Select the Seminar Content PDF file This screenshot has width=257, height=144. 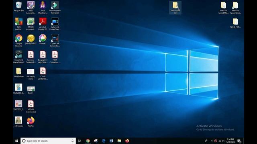(x=31, y=57)
